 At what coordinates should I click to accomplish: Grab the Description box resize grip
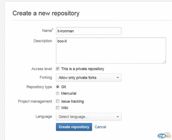click(164, 62)
